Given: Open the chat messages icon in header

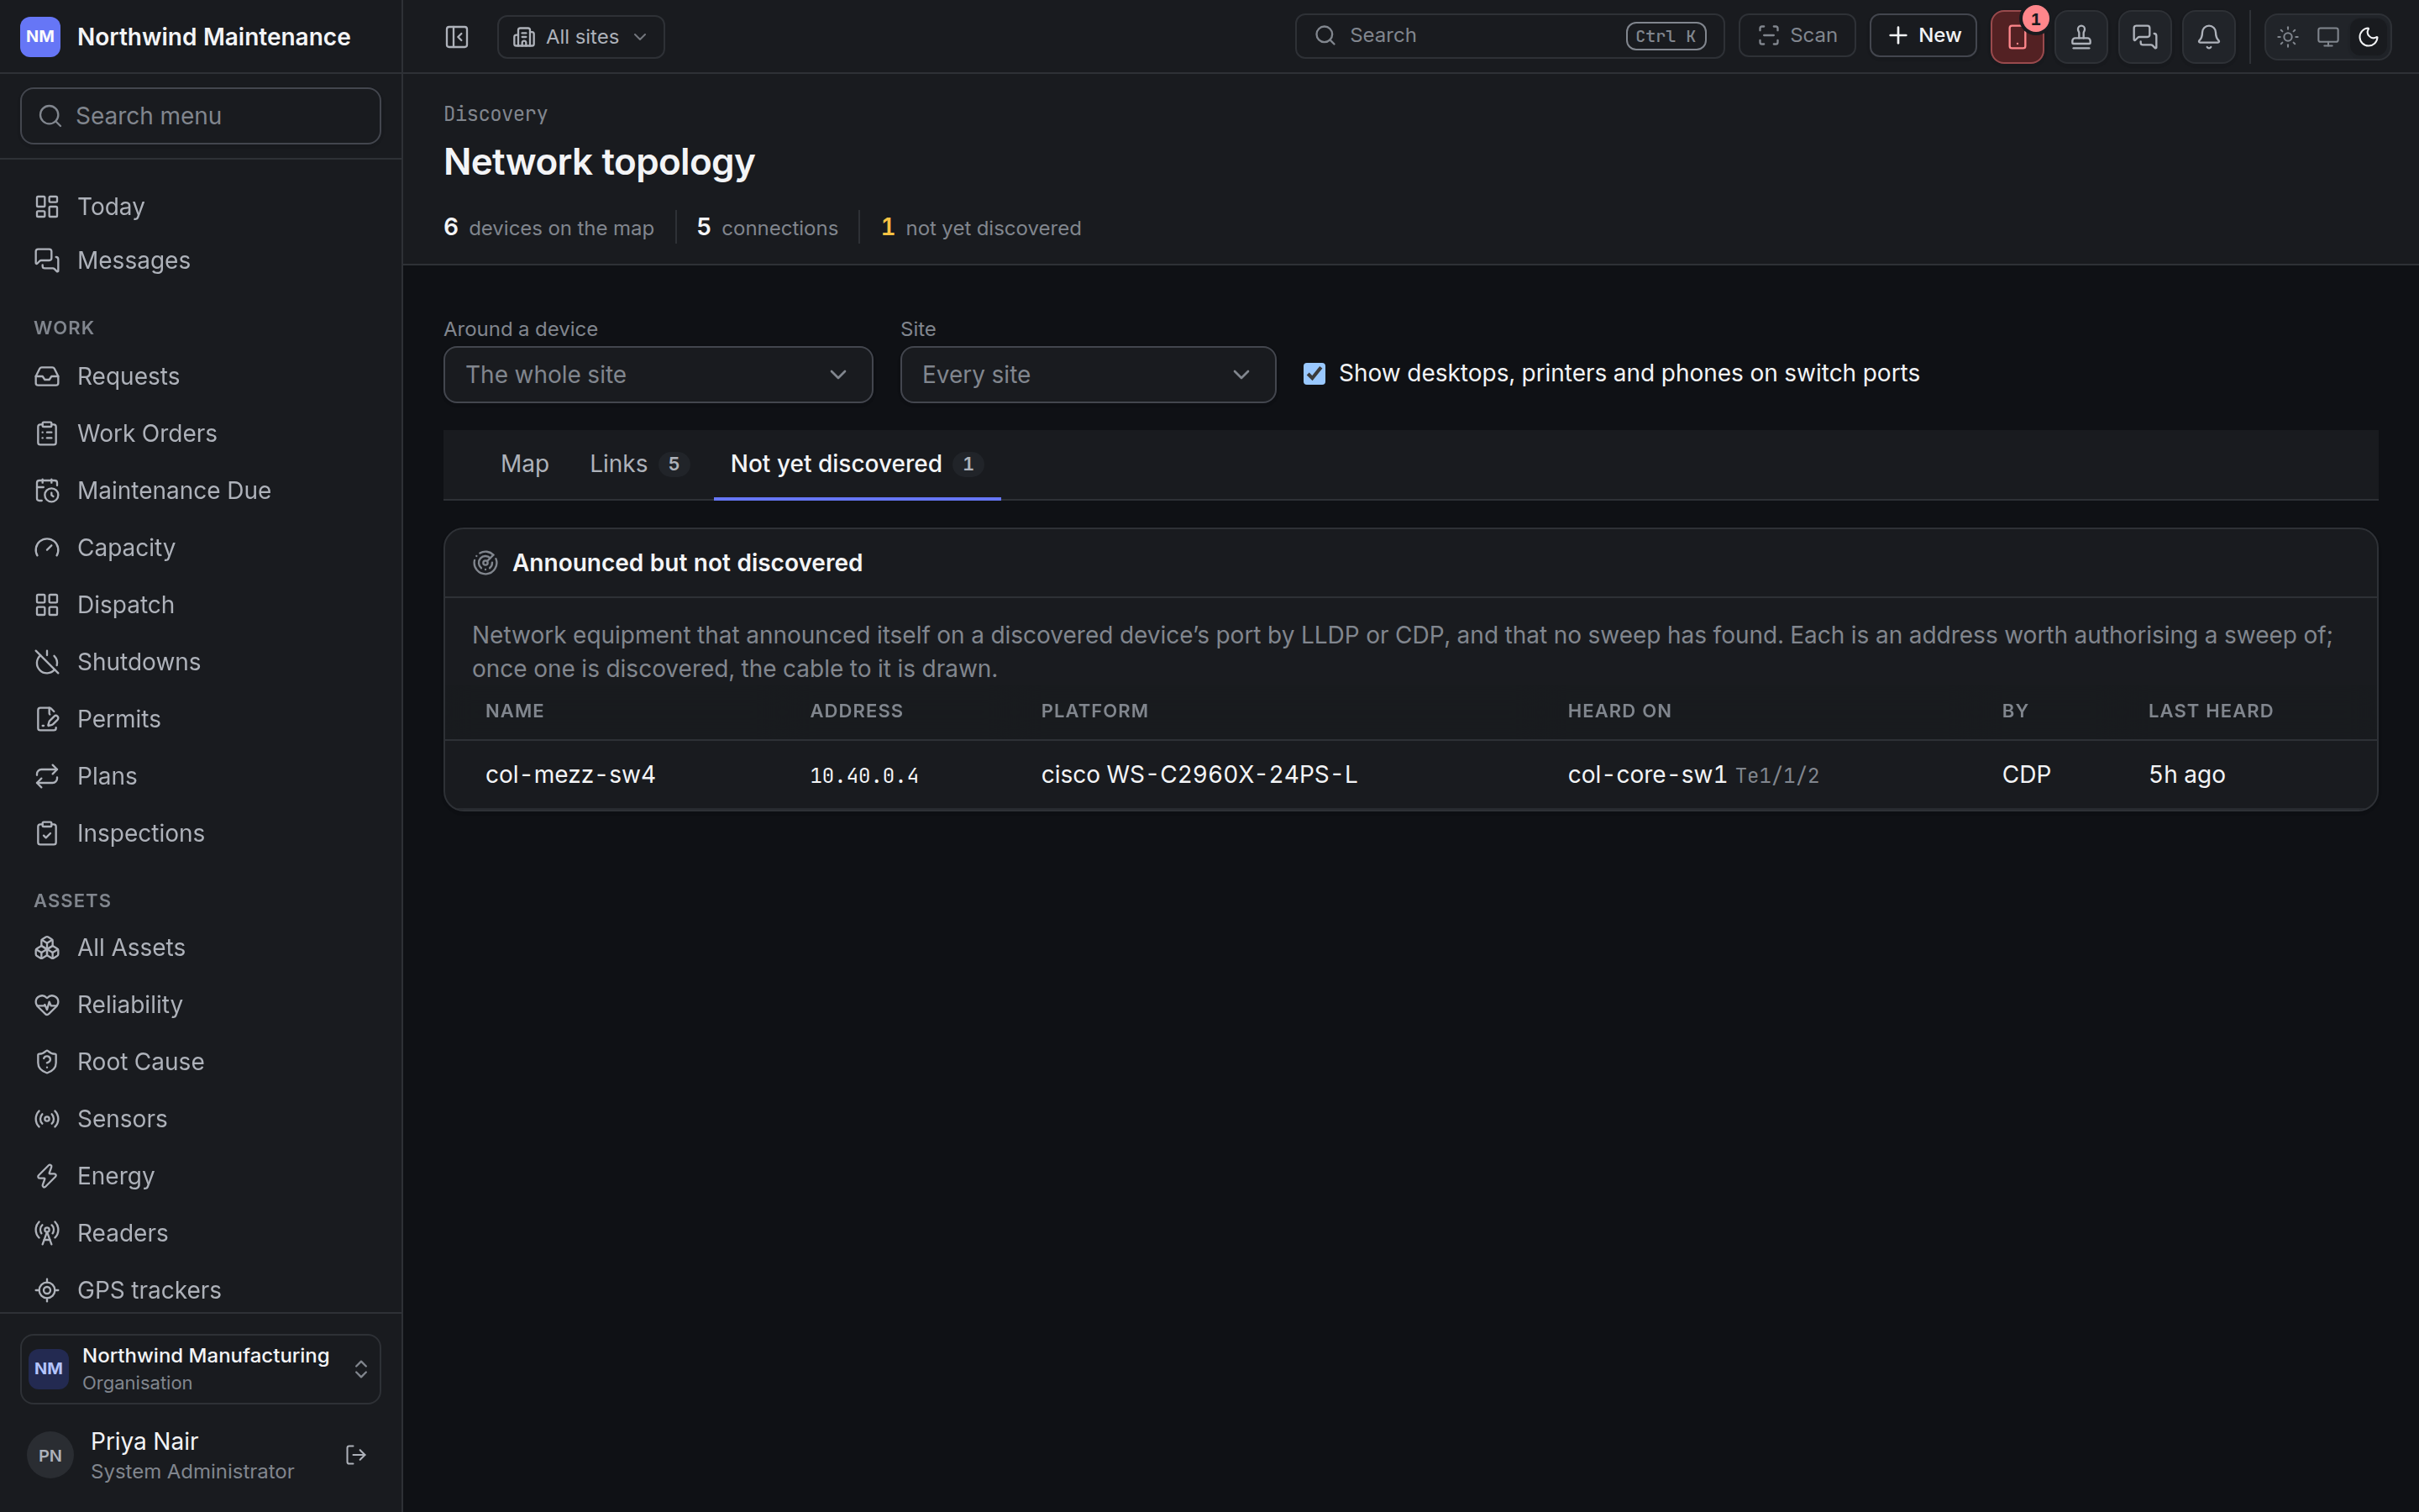Looking at the screenshot, I should click(2145, 37).
